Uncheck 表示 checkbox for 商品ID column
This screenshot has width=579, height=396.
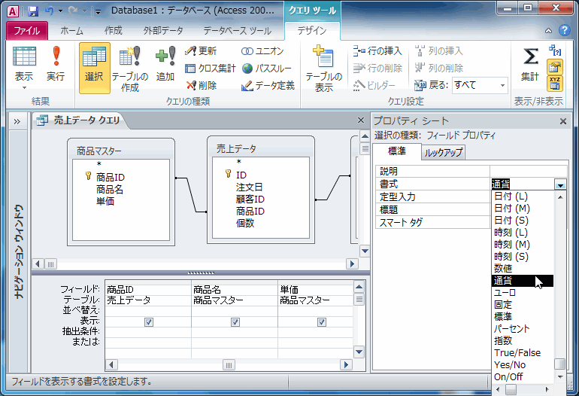click(x=148, y=322)
